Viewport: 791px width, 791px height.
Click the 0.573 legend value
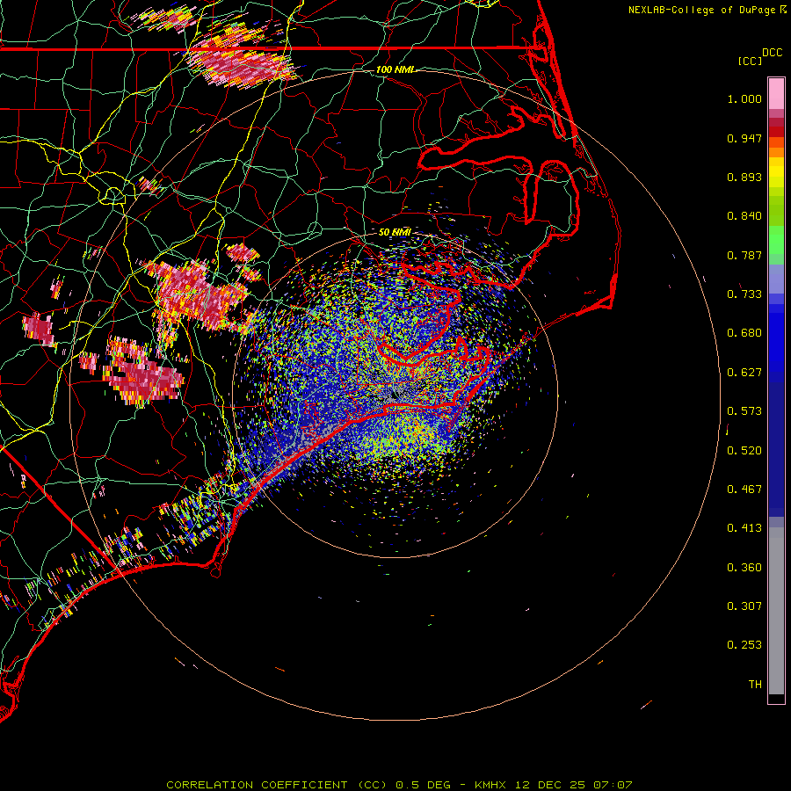pyautogui.click(x=744, y=411)
